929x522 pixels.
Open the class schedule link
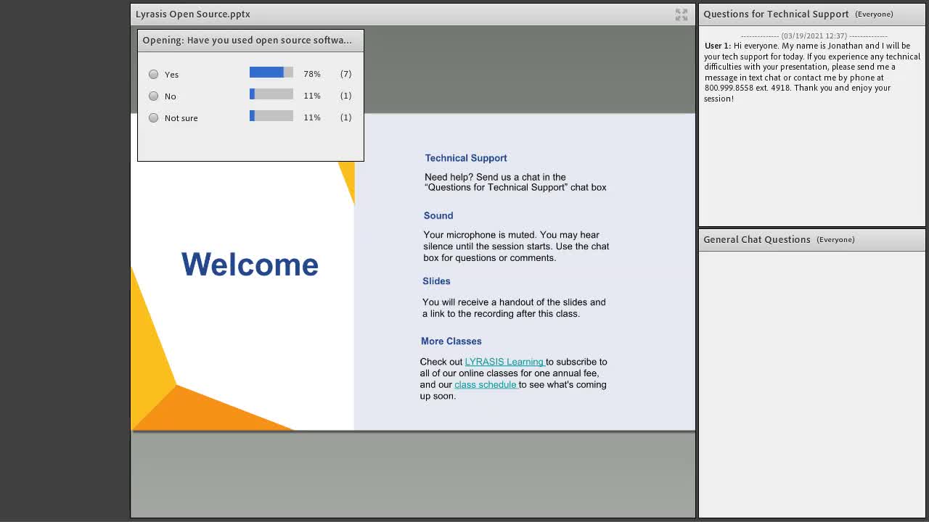pos(486,384)
